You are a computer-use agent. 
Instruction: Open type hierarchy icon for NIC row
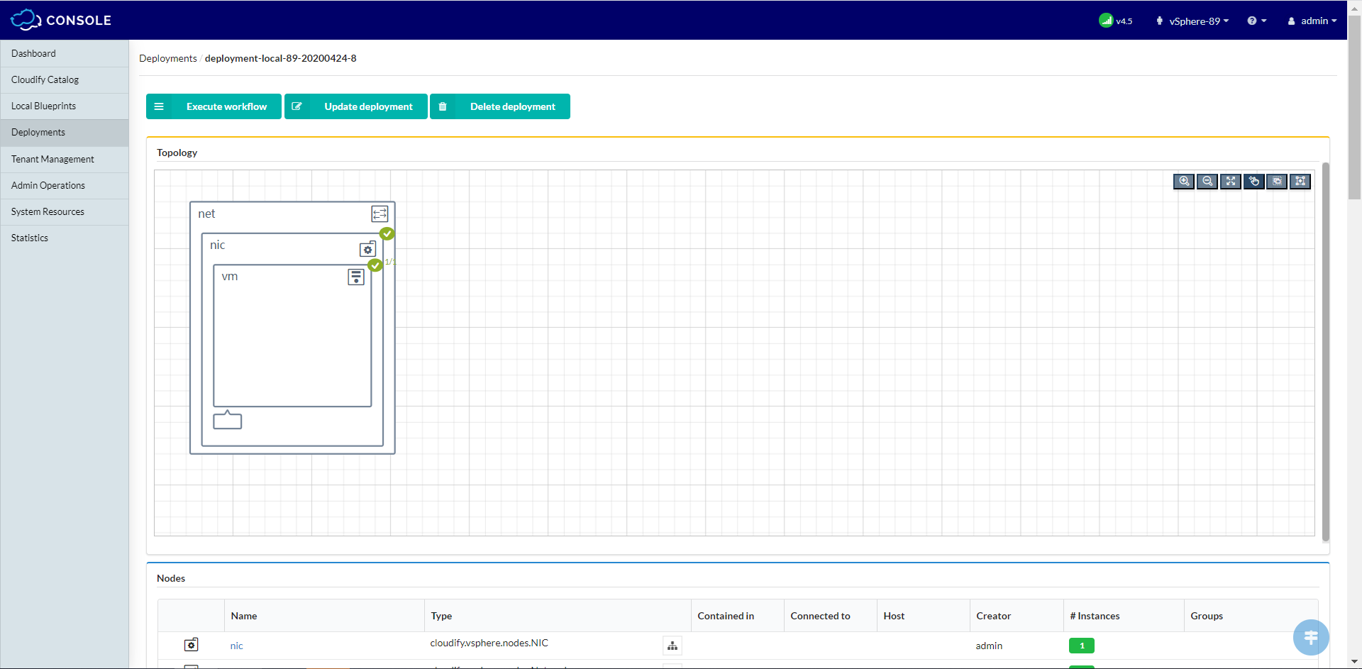pos(672,646)
